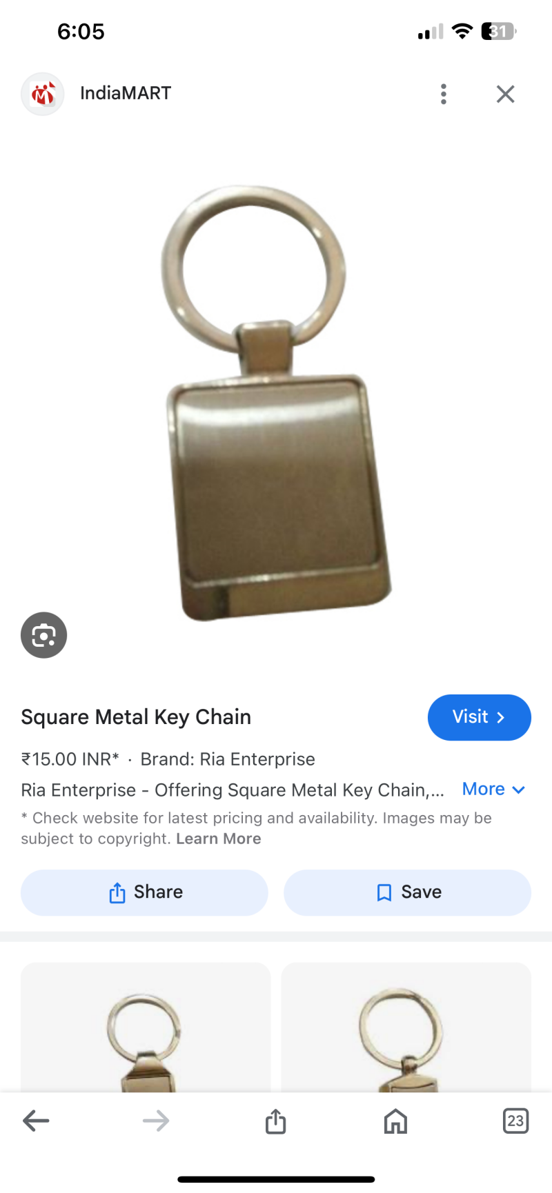552x1193 pixels.
Task: Close the image preview panel
Action: click(506, 94)
